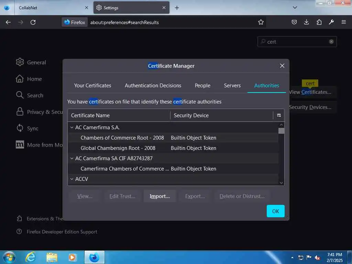
Task: Select the Authorities tab
Action: pos(266,85)
